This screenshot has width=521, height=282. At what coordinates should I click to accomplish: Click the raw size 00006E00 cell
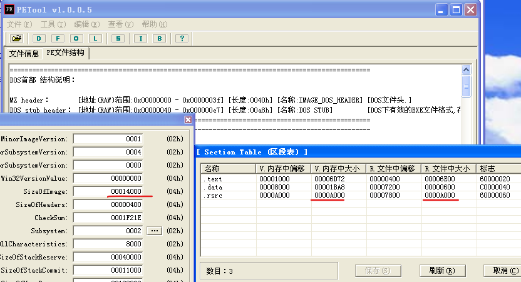440,179
